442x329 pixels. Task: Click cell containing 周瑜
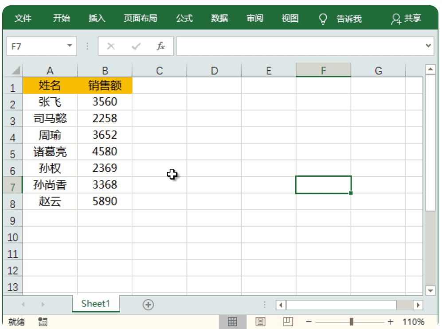coord(50,135)
